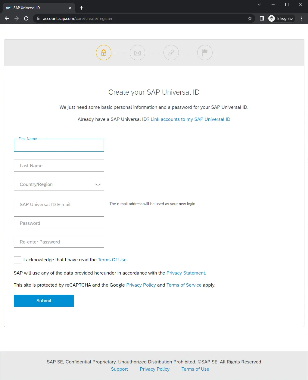This screenshot has height=380, width=308.
Task: Reload the page using refresh icon
Action: 26,18
